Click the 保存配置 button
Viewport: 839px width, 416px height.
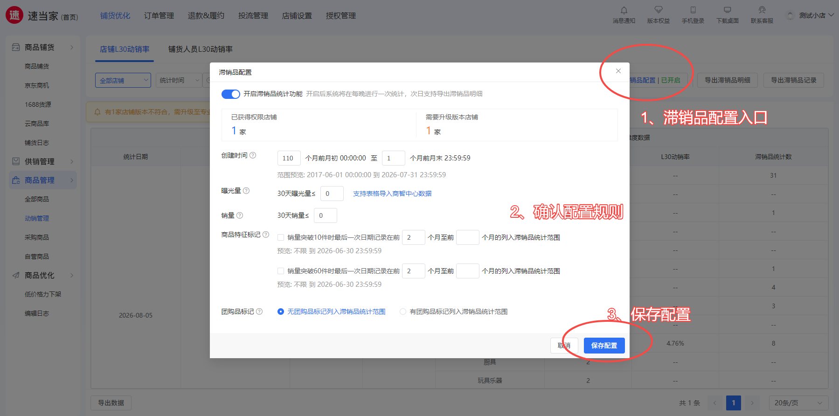tap(604, 346)
